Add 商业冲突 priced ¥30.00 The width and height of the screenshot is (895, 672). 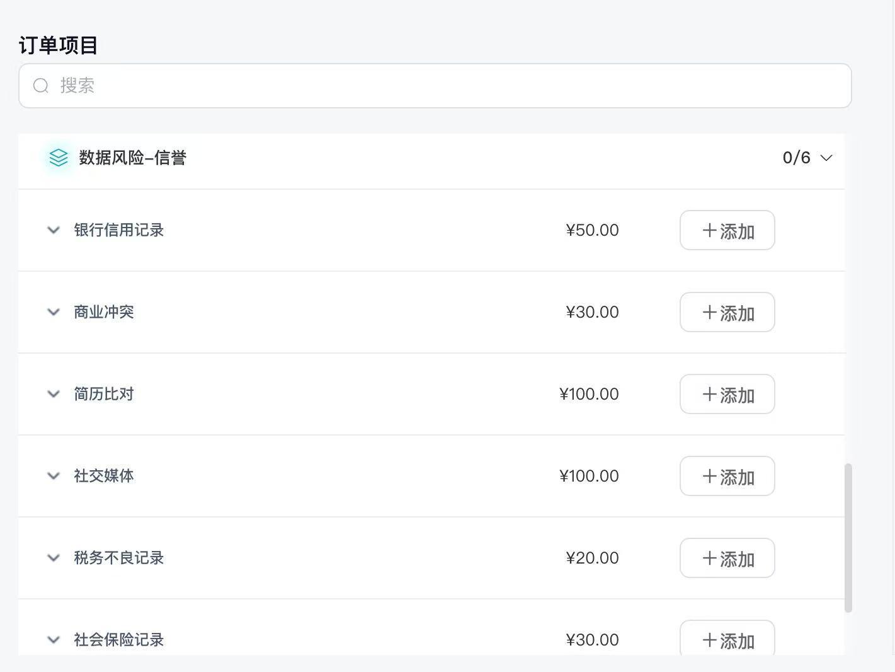click(x=727, y=312)
